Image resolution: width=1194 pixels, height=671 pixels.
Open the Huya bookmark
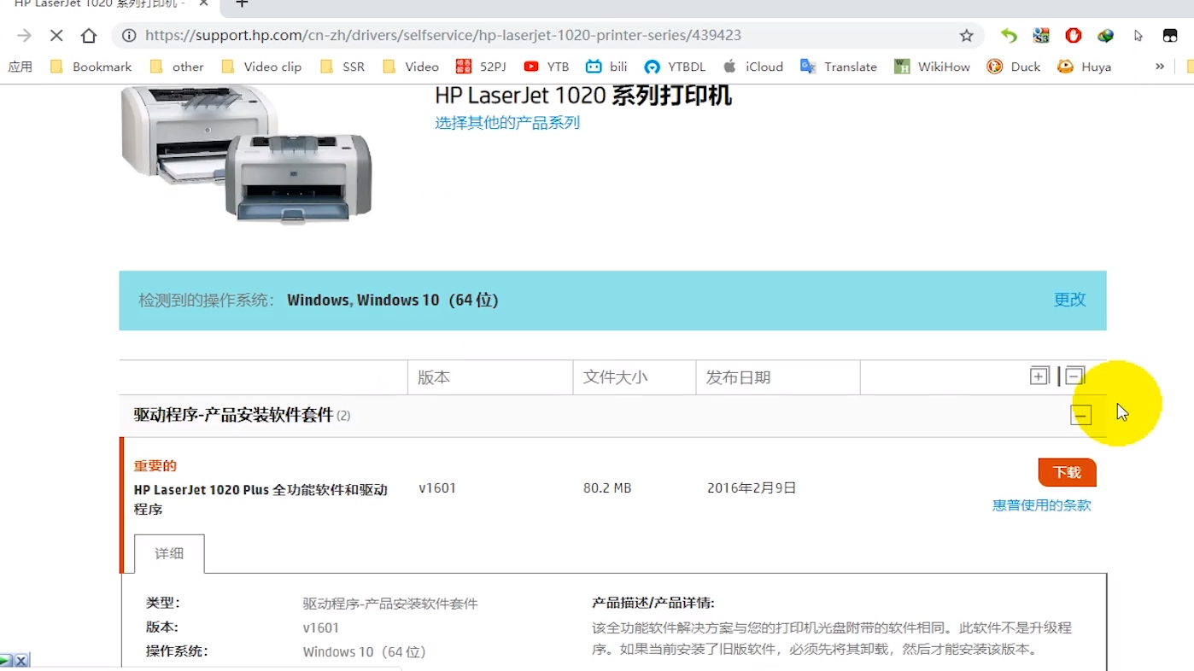1084,67
